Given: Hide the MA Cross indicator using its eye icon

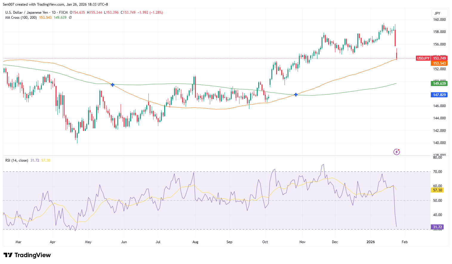Looking at the screenshot, I should (70, 18).
